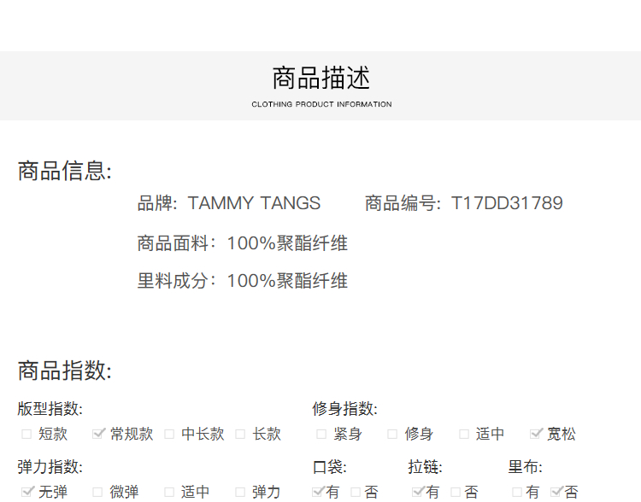Toggle 否 checkbox under 里布

pyautogui.click(x=556, y=492)
